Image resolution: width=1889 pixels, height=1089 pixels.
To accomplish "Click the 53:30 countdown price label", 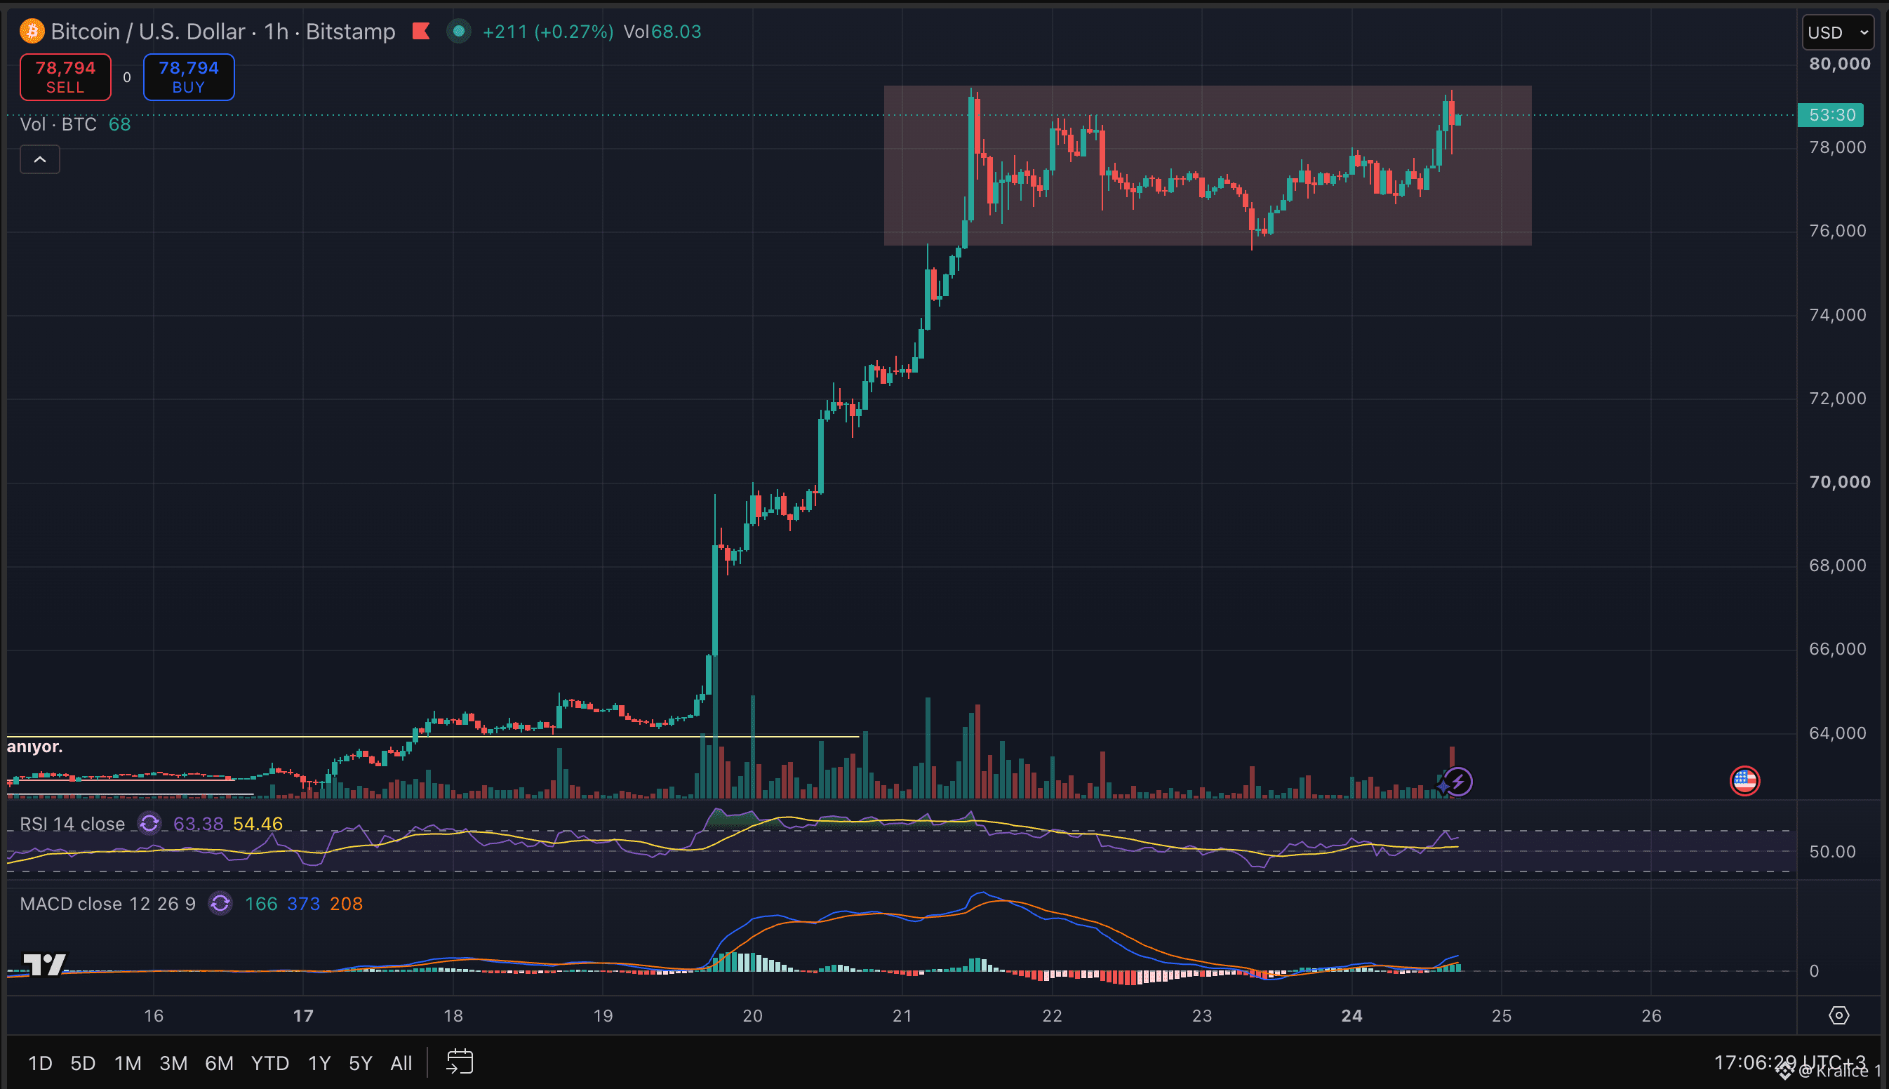I will (x=1831, y=114).
